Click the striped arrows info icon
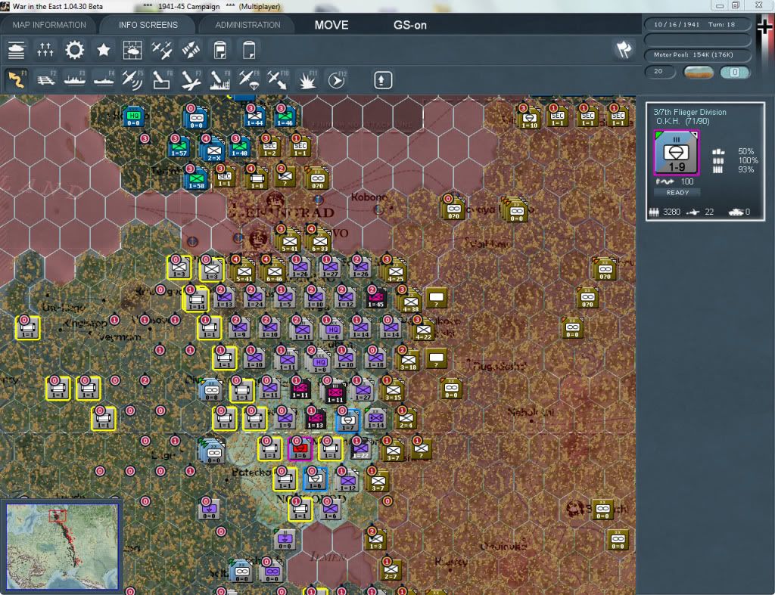The image size is (775, 595). click(x=191, y=50)
